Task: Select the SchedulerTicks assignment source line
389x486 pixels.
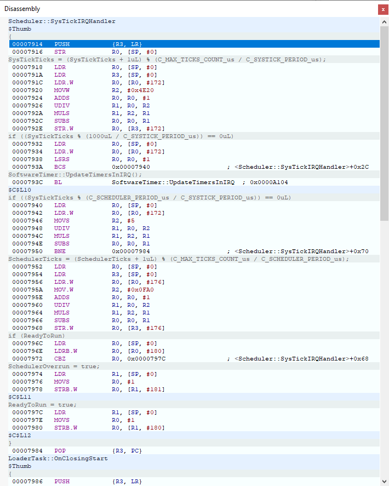Action: coord(194,259)
